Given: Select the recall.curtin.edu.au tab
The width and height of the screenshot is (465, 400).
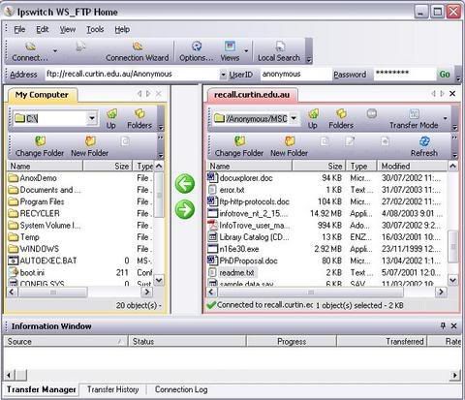Looking at the screenshot, I should pos(252,95).
